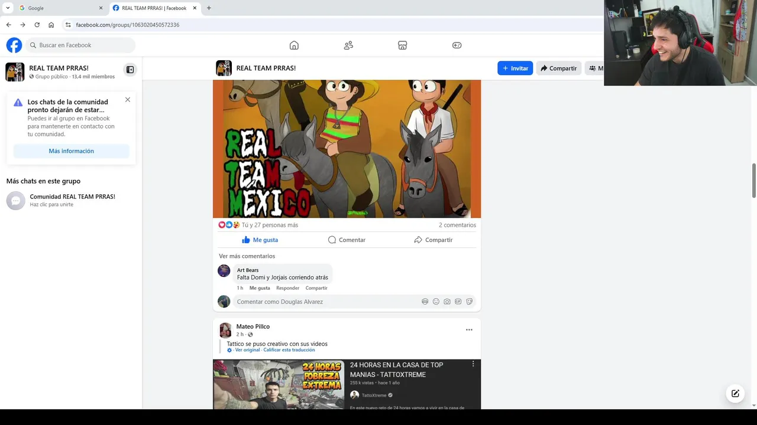Like the post with Me gusta
Screen dimensions: 757x425
coord(260,240)
